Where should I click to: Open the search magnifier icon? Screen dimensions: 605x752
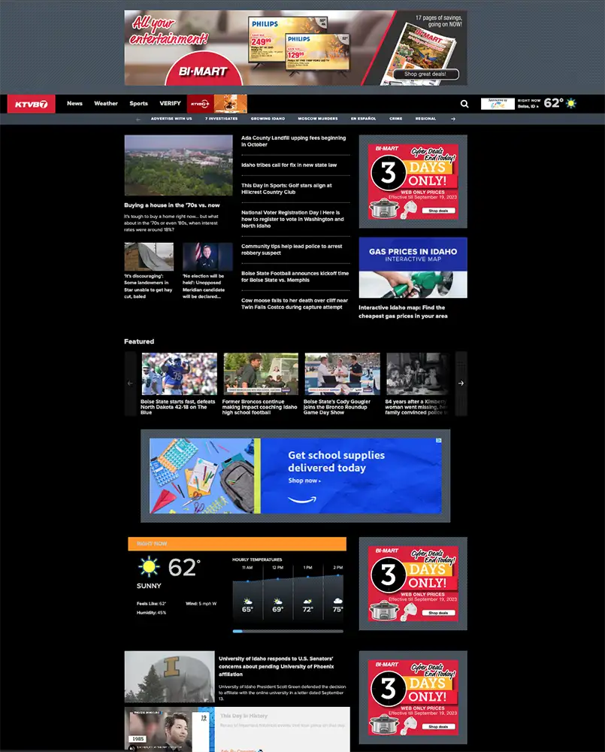[464, 104]
